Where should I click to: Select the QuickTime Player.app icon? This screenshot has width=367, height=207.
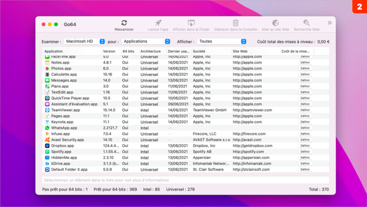coord(47,98)
